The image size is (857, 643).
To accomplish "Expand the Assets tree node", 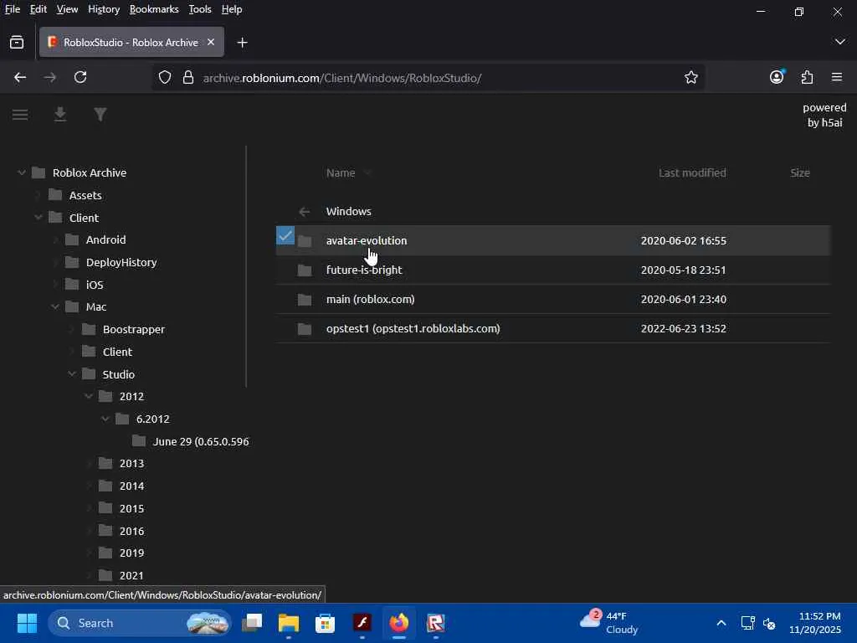I will 38,195.
